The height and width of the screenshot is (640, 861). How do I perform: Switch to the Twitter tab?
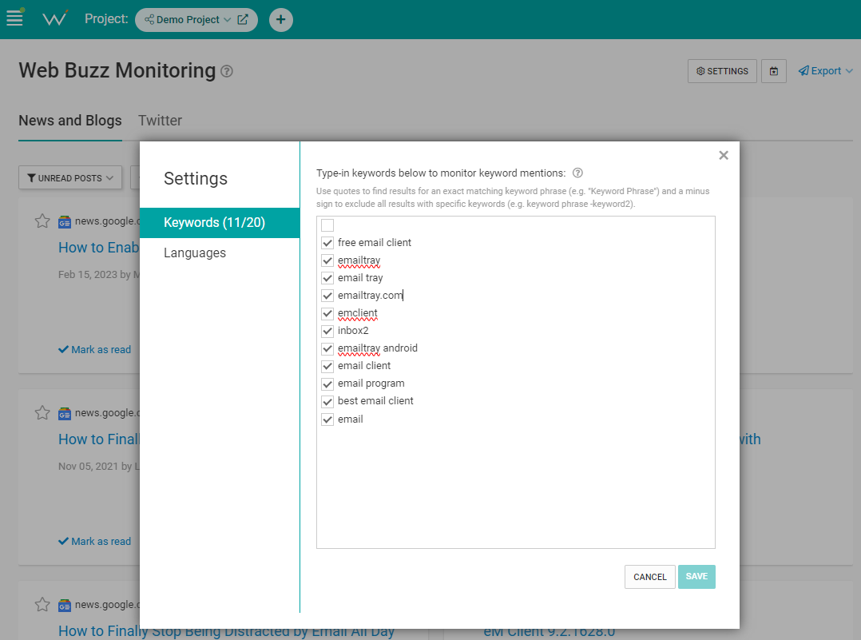(x=160, y=121)
